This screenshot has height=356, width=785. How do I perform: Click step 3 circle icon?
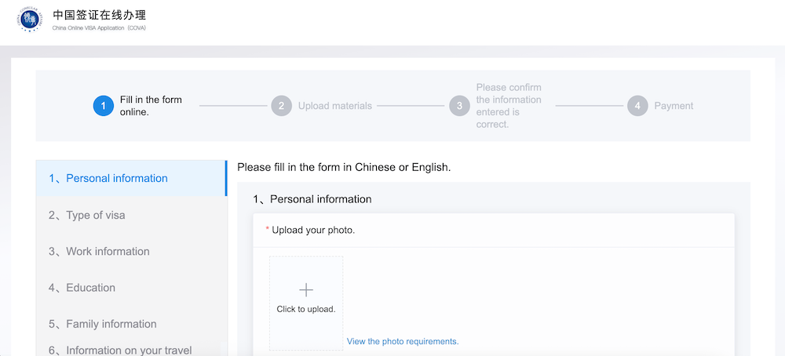point(459,106)
